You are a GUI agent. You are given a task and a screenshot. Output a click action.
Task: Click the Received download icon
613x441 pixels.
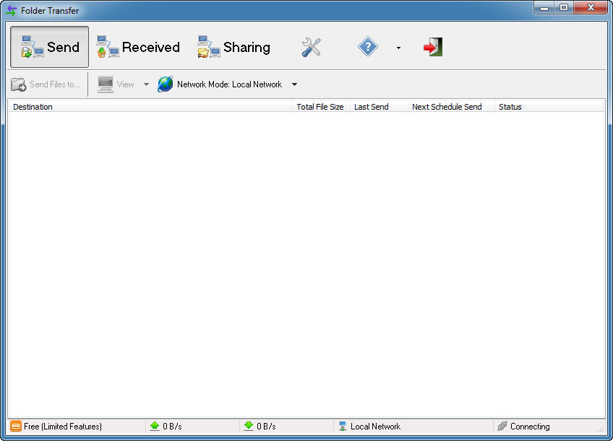click(107, 47)
